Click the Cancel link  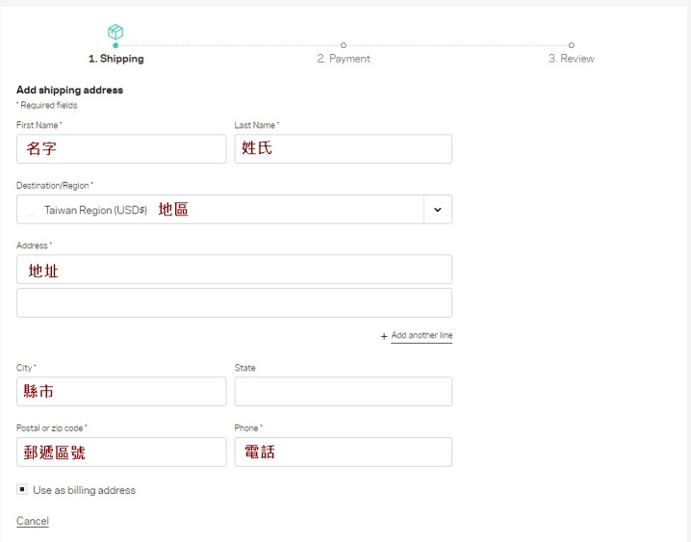[x=33, y=521]
